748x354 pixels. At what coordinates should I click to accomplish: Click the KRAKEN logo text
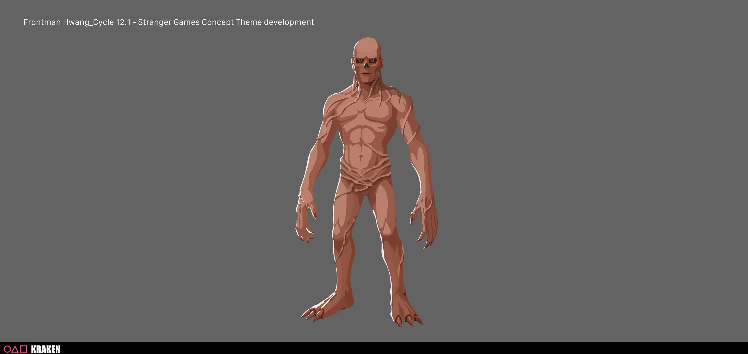(46, 349)
